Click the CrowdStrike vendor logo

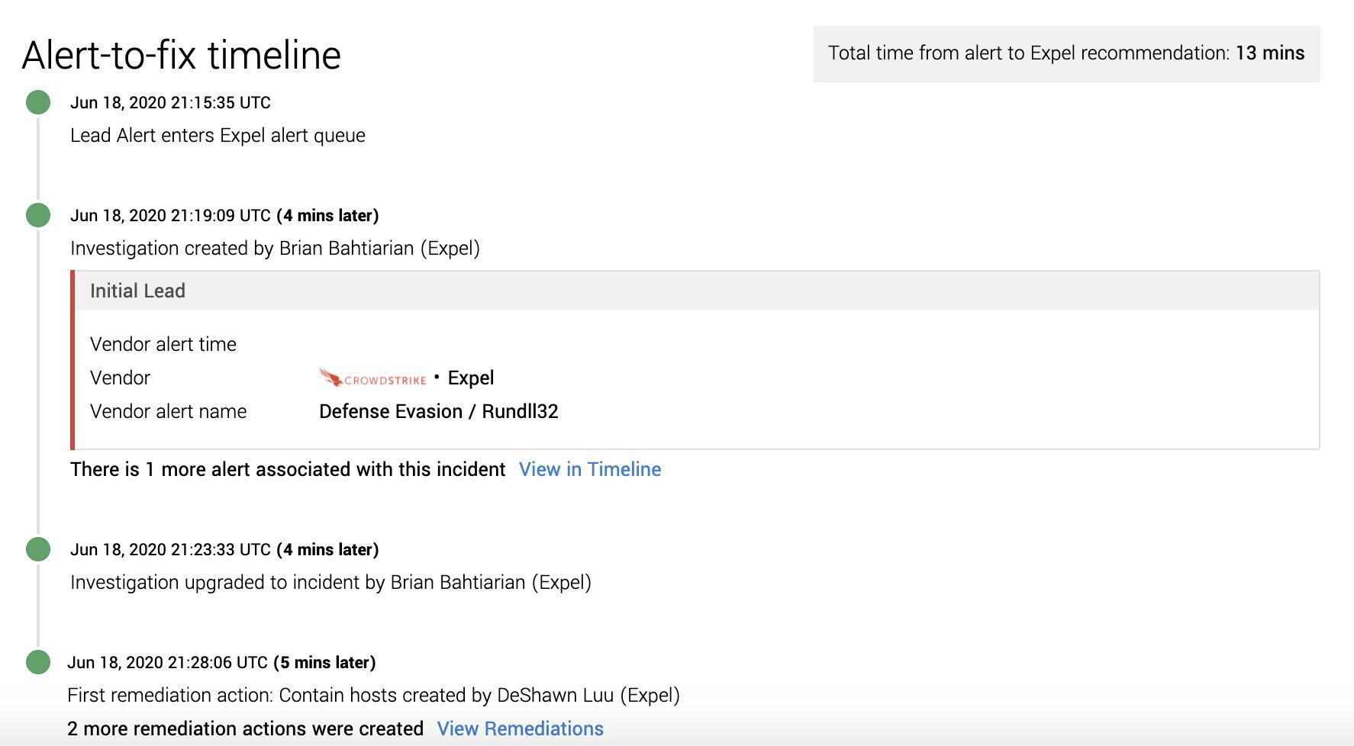(x=372, y=378)
